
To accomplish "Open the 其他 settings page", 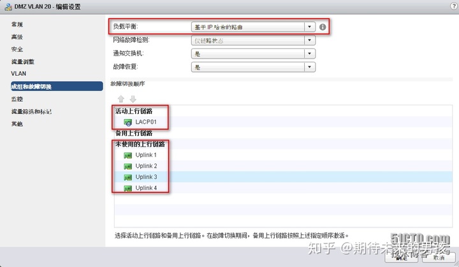I will click(x=17, y=124).
